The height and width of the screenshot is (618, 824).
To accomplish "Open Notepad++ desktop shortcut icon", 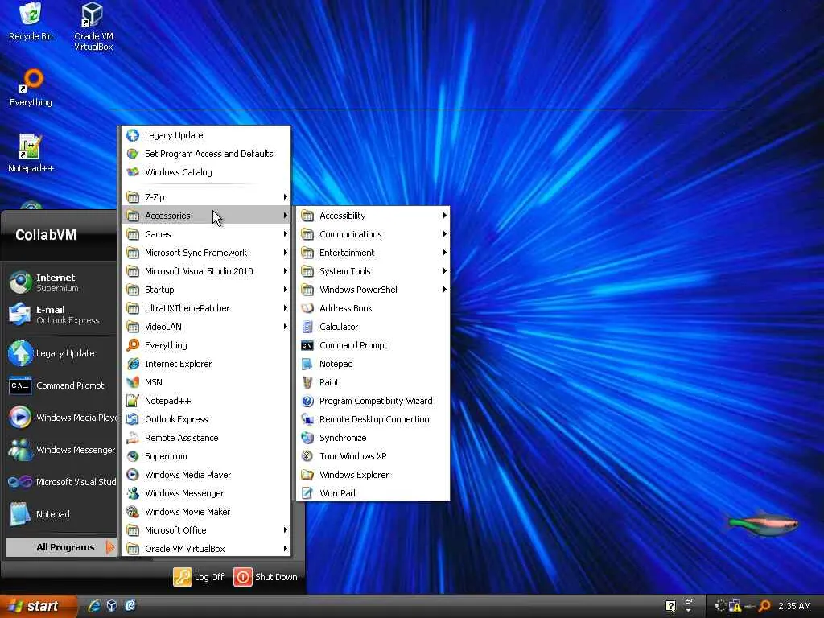I will pyautogui.click(x=31, y=154).
